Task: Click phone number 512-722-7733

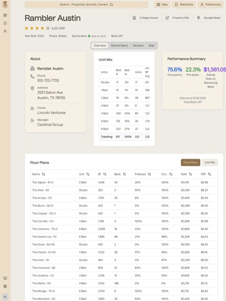Action: [x=48, y=80]
